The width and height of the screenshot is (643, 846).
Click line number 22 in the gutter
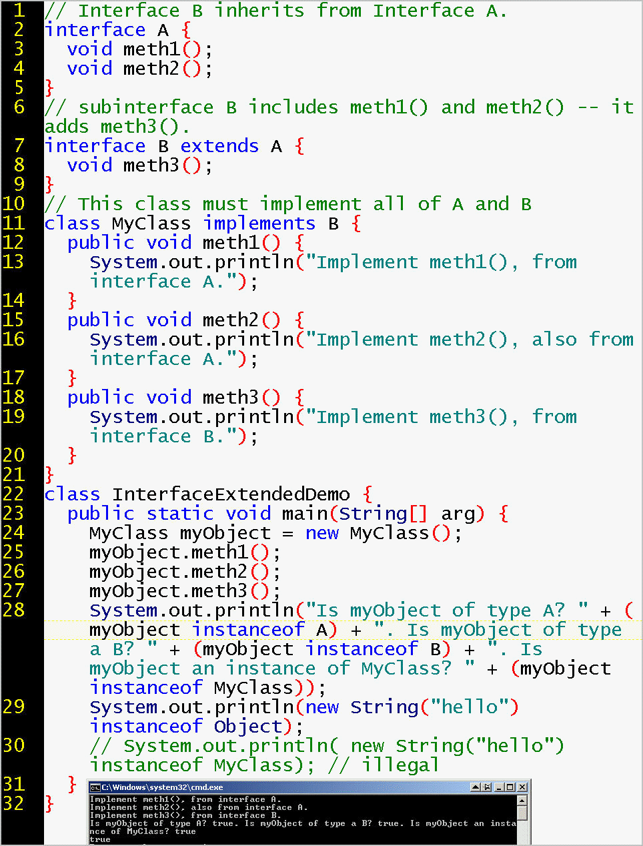tap(13, 494)
